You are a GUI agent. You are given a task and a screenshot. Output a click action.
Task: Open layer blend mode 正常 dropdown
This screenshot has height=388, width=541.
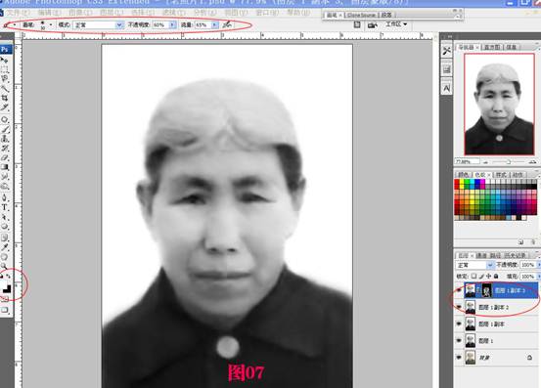click(474, 265)
